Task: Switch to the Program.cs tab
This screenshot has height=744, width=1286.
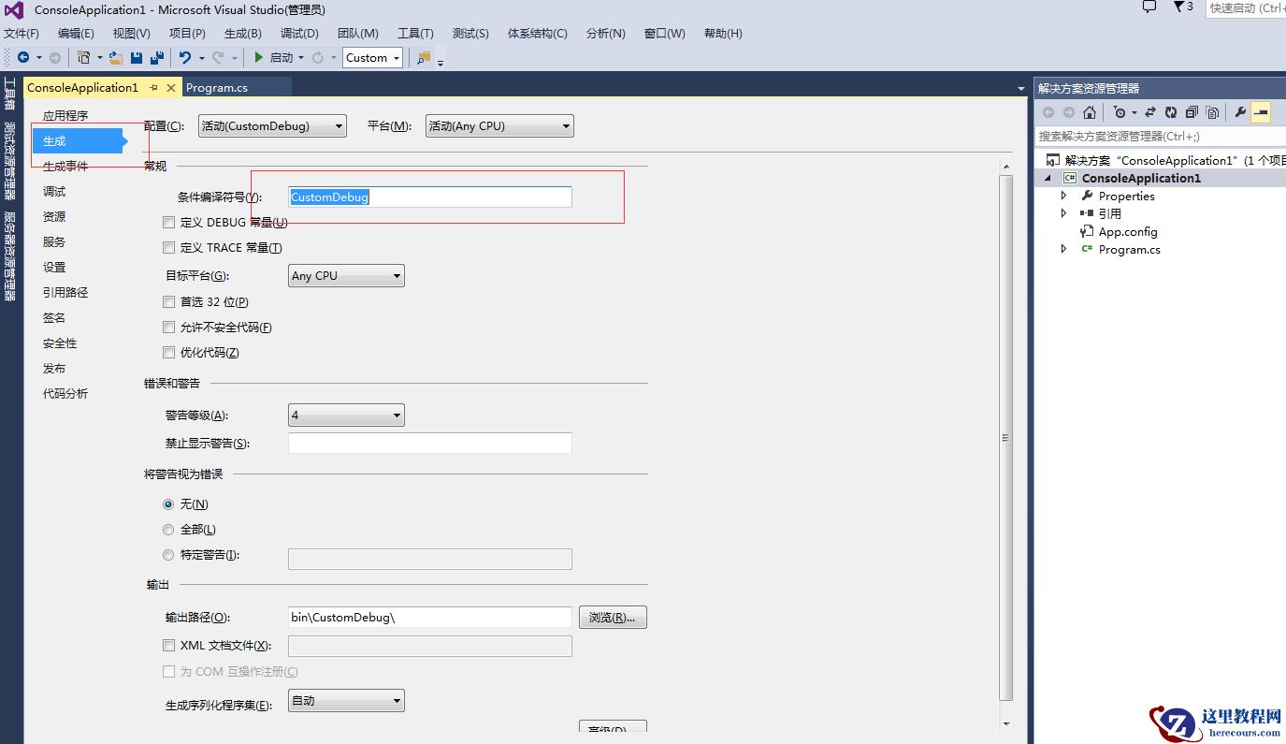Action: pos(217,88)
